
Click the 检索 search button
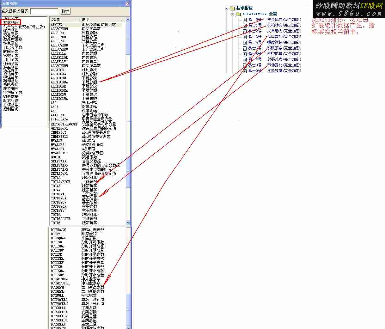[x=65, y=11]
